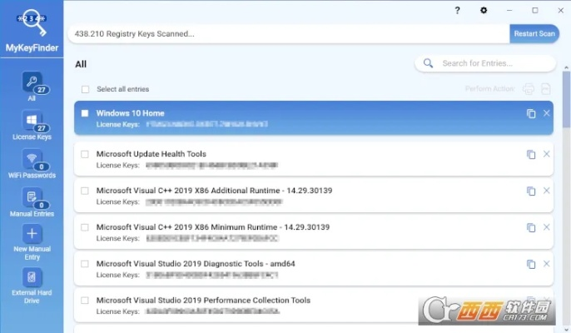Open the WiFi Passwords sidebar category
This screenshot has height=333, width=571.
point(32,162)
